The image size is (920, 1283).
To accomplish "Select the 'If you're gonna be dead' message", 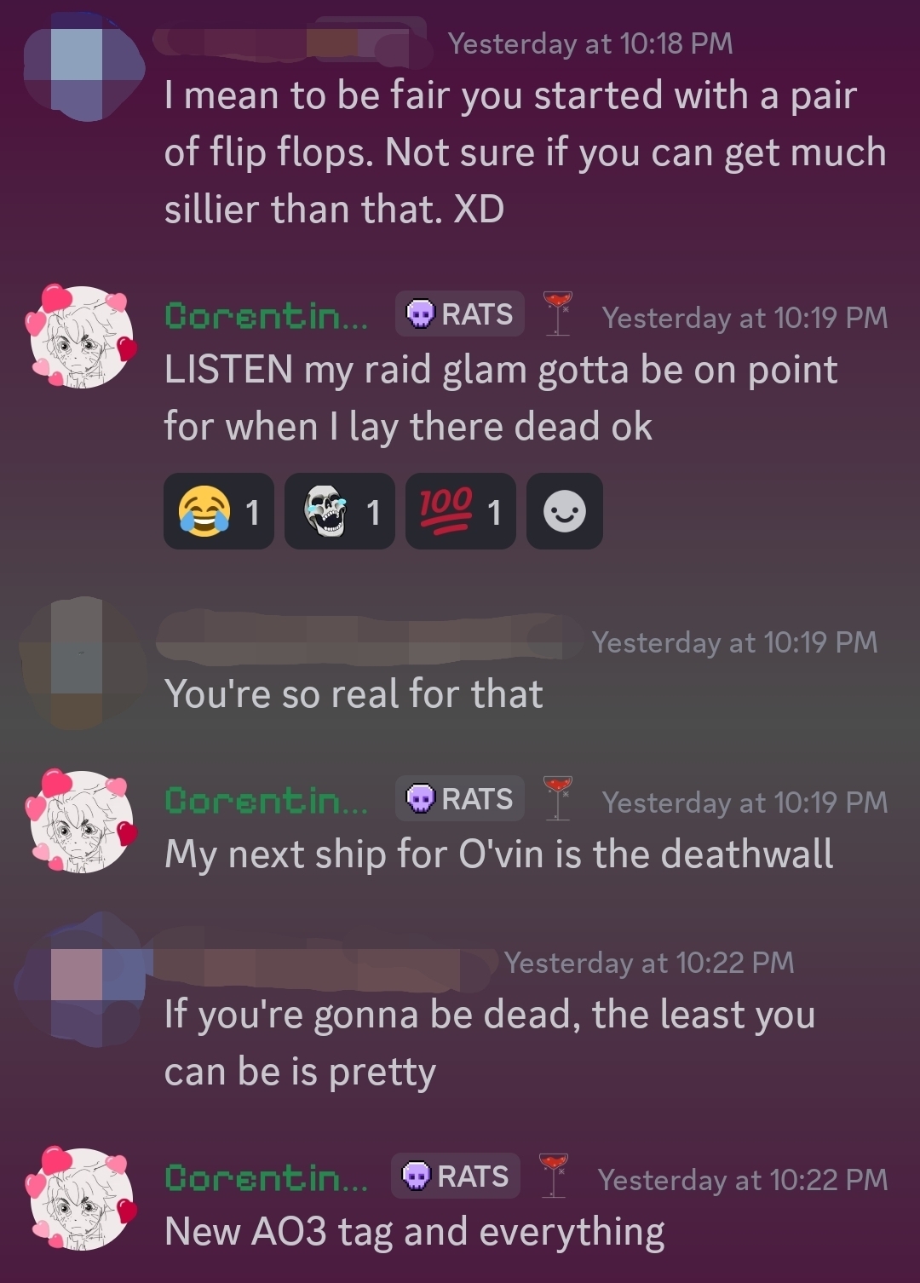I will pyautogui.click(x=490, y=1043).
